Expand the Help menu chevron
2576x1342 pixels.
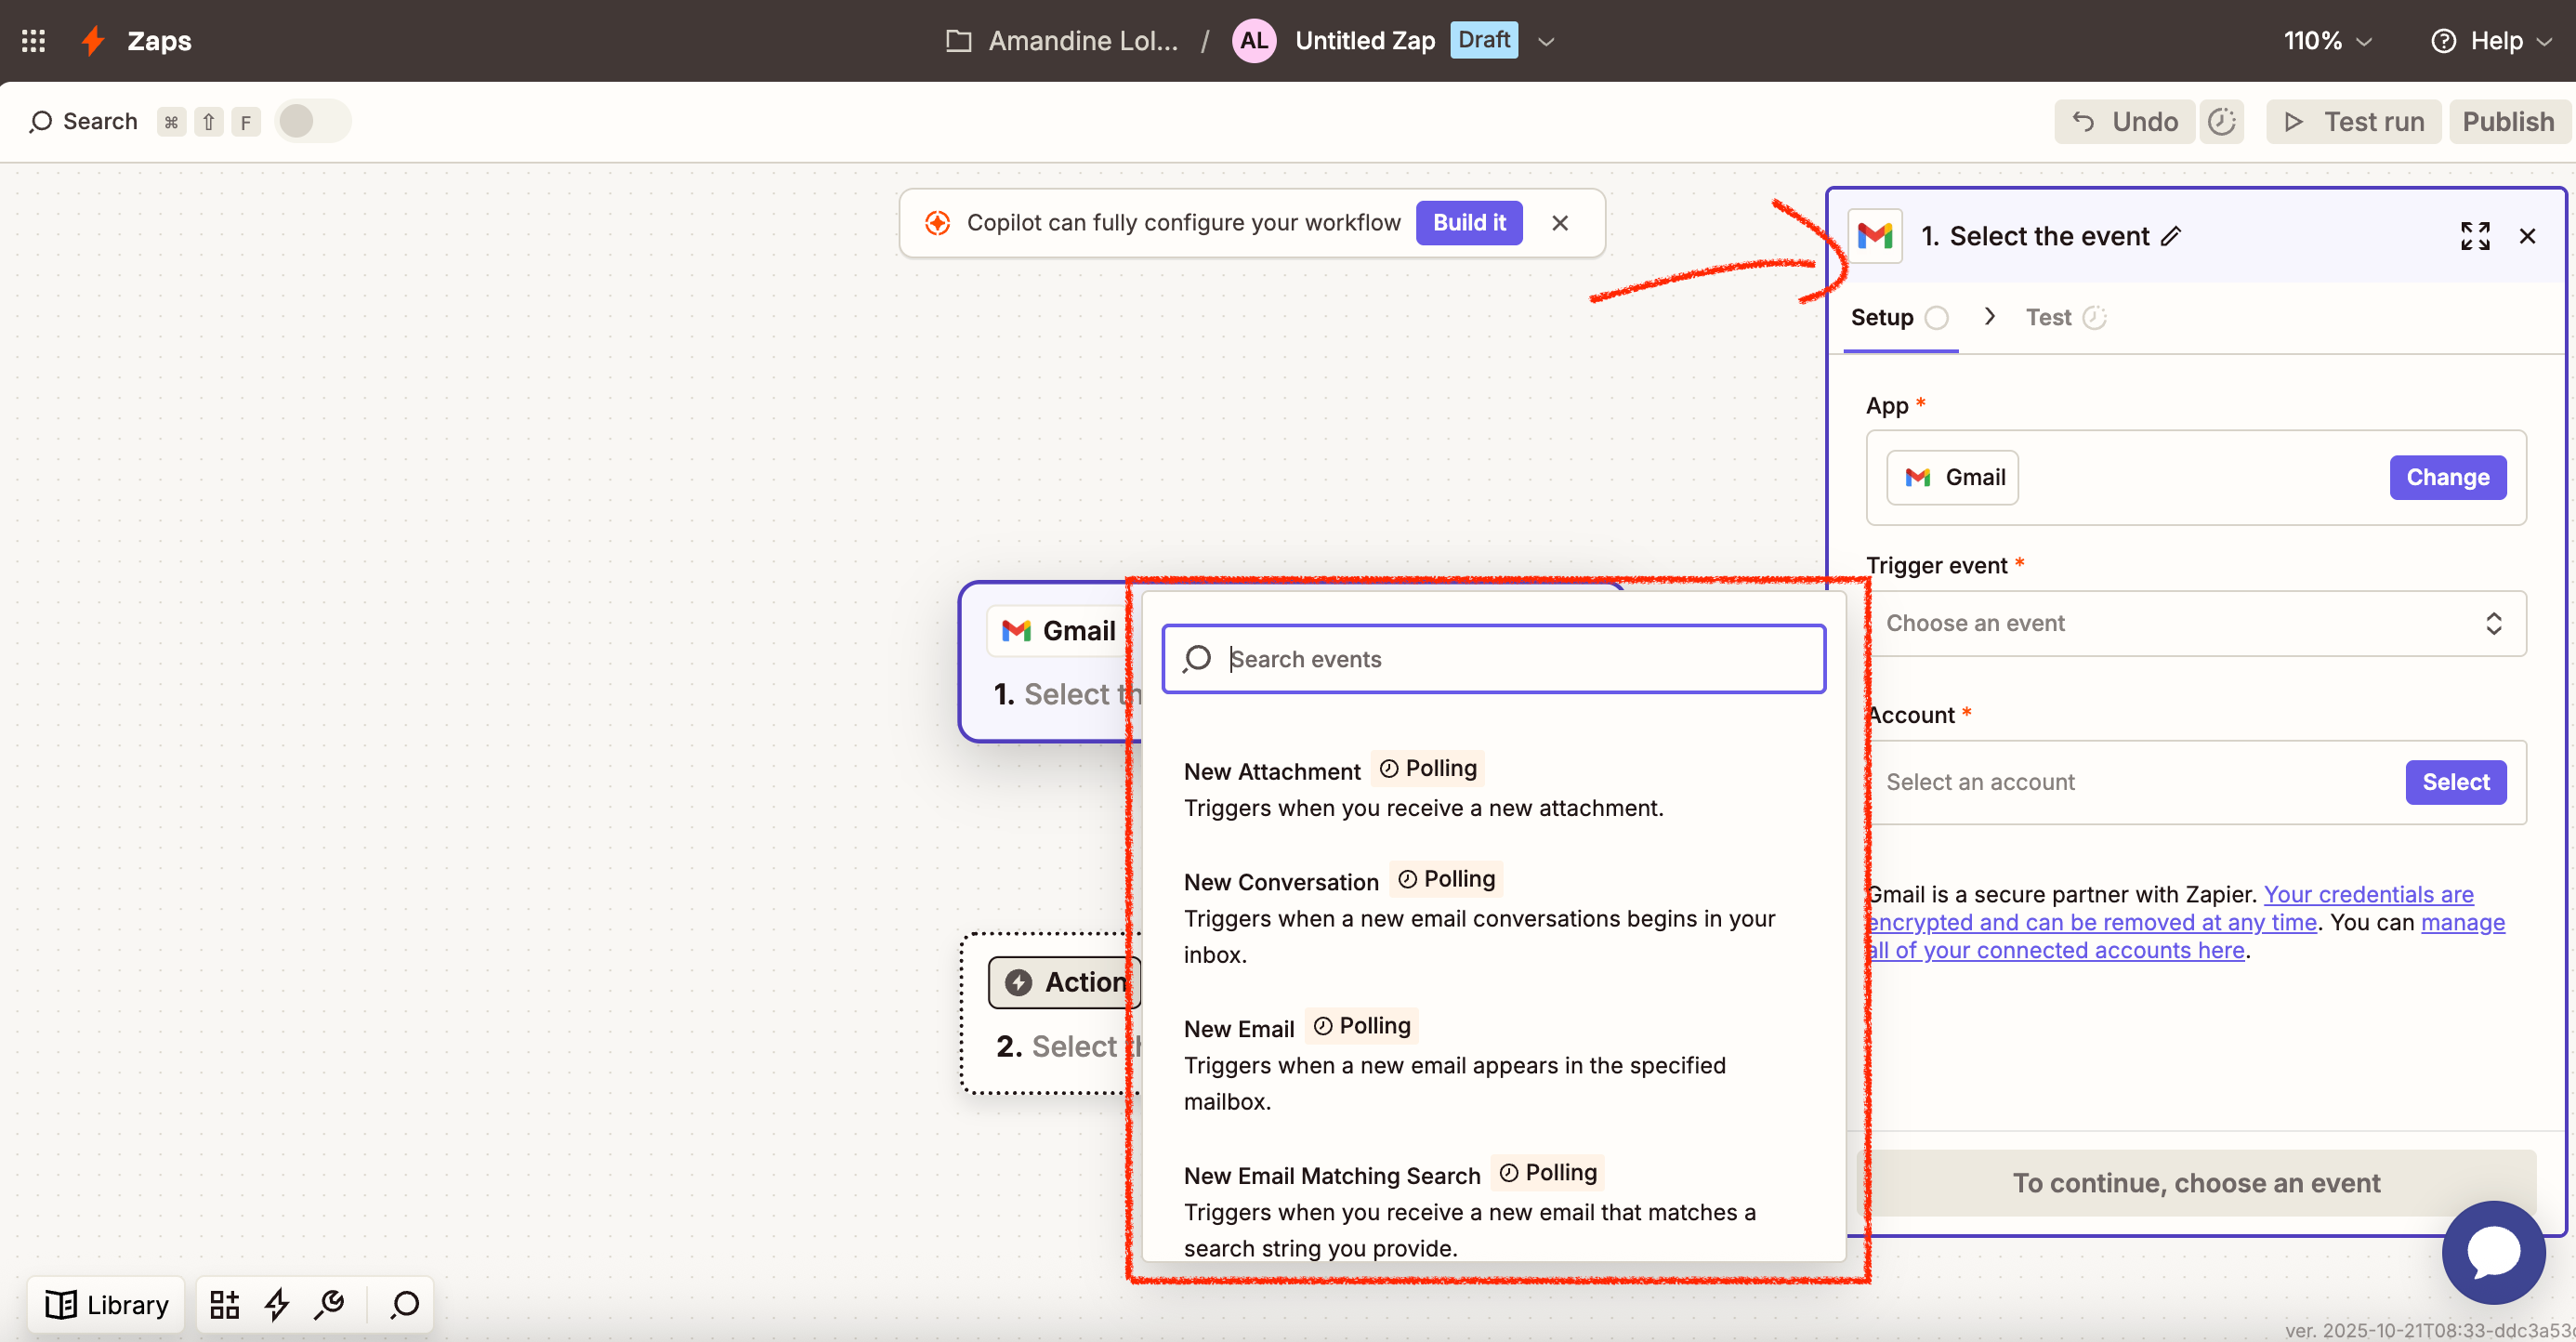coord(2544,41)
